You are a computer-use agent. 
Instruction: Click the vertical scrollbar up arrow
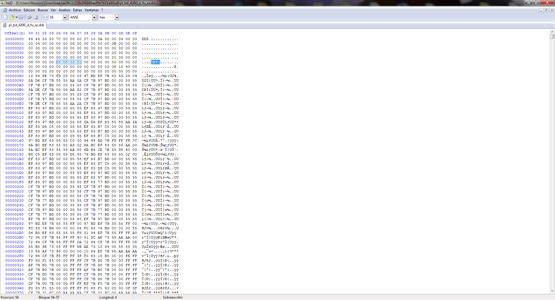coord(552,31)
